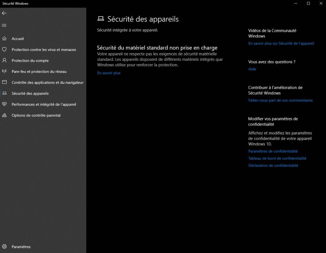This screenshot has width=326, height=253.
Task: Click the back arrow icon
Action: pos(4,13)
